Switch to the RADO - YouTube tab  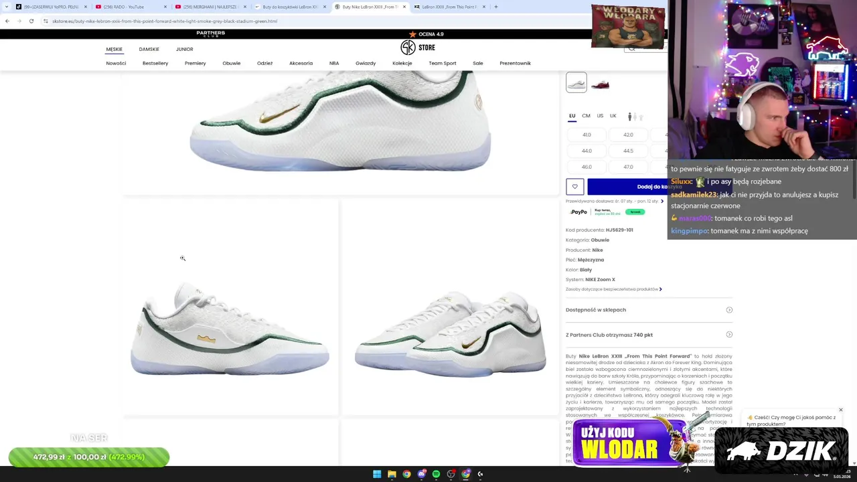coord(130,7)
